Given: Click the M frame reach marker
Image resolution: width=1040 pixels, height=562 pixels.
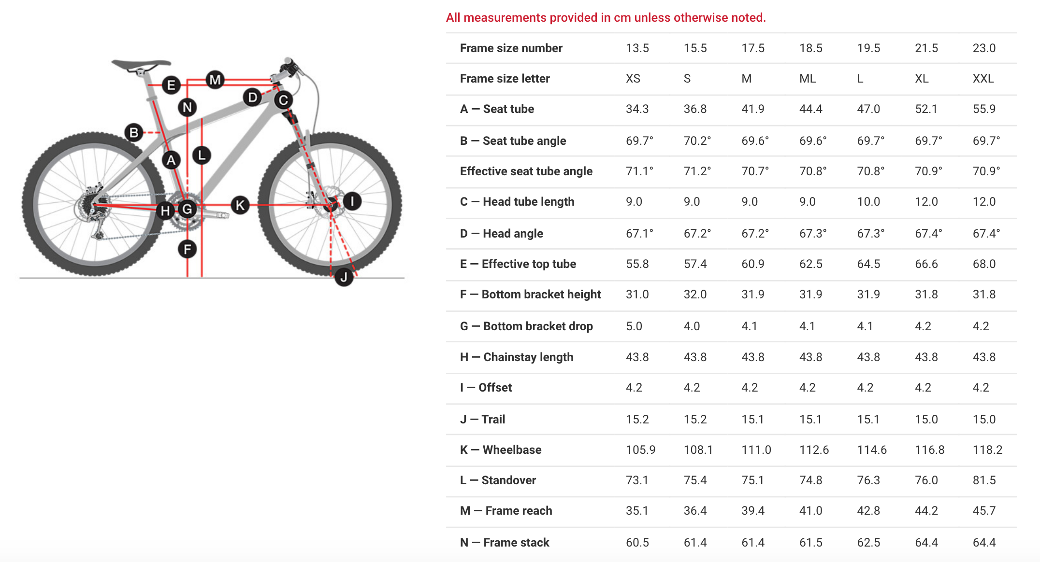Looking at the screenshot, I should 215,80.
